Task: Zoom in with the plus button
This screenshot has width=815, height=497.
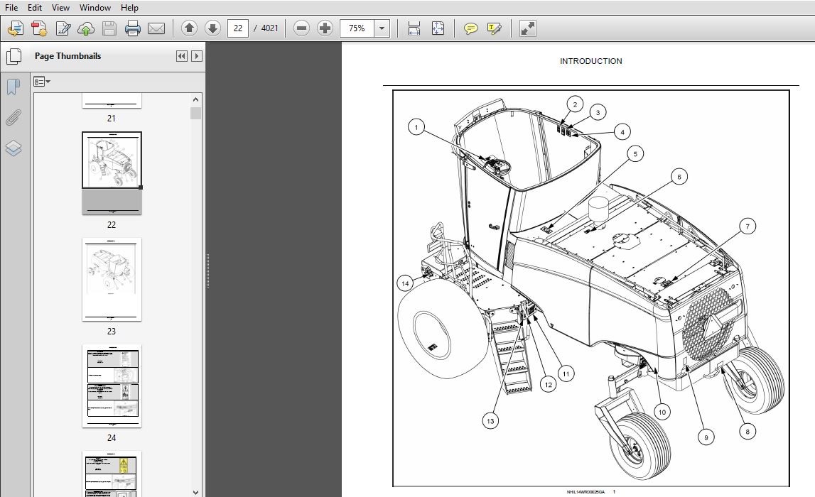Action: (325, 28)
